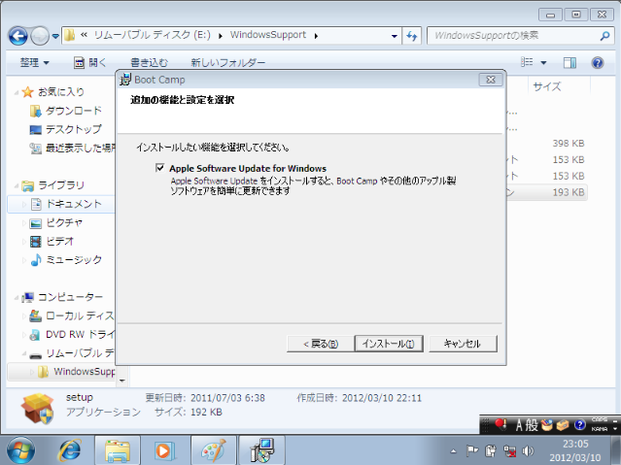Click WindowsSupport breadcrumb in address bar

(268, 35)
